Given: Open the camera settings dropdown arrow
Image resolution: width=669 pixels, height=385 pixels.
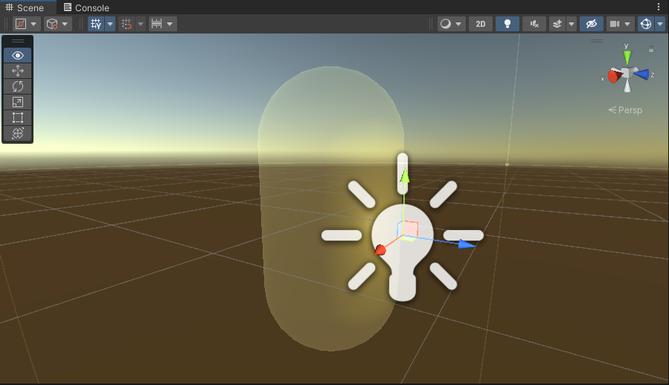Looking at the screenshot, I should pos(627,24).
